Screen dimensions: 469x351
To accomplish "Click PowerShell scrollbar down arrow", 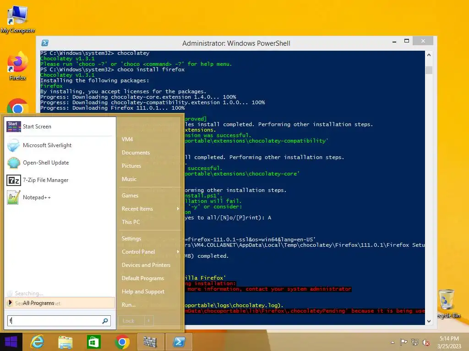I will coord(429,321).
